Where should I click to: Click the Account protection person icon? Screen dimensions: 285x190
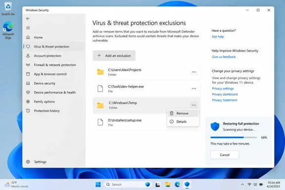(x=28, y=55)
